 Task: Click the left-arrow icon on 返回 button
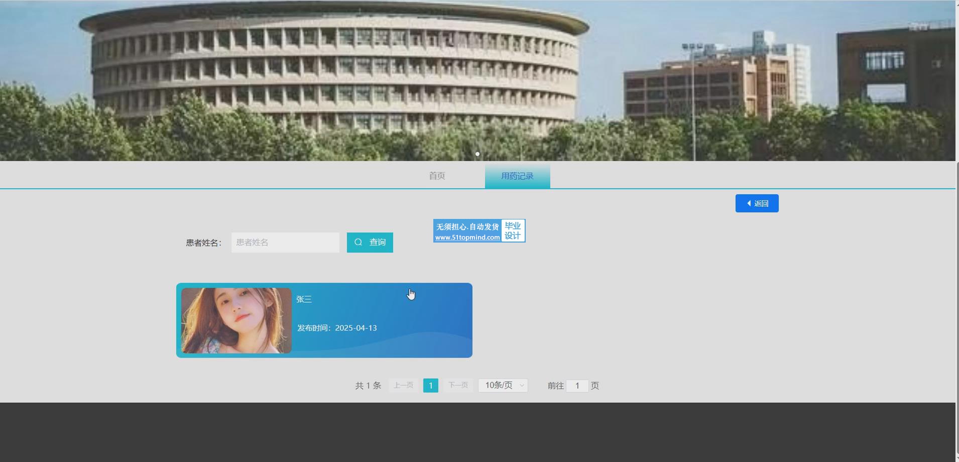tap(749, 203)
